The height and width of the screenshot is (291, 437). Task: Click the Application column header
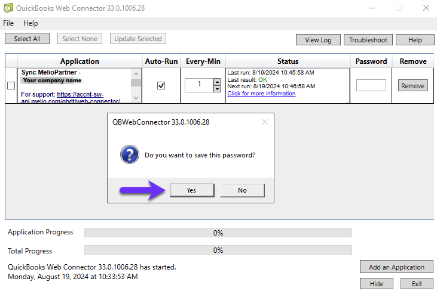[80, 61]
